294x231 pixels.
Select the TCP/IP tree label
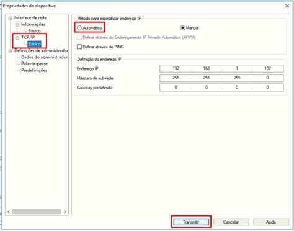pyautogui.click(x=28, y=37)
